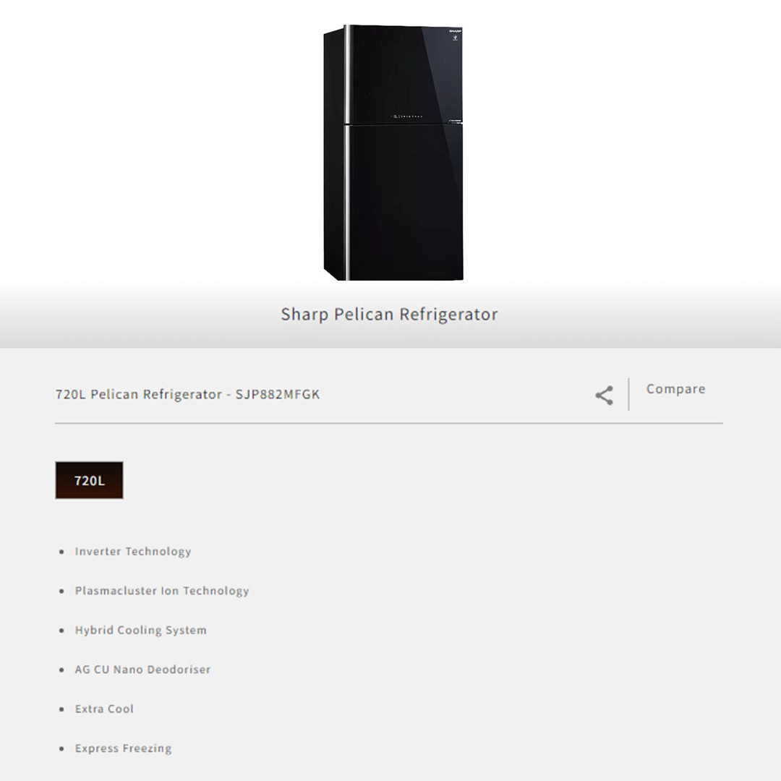The height and width of the screenshot is (781, 781).
Task: Select the 720L capacity option
Action: point(89,480)
